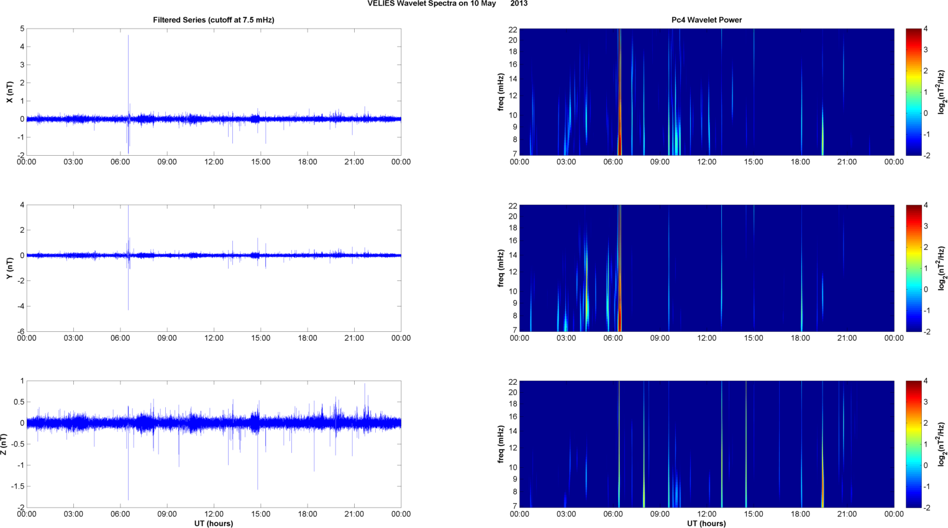Click the freq (mHz) label of top spectrogram

(501, 92)
